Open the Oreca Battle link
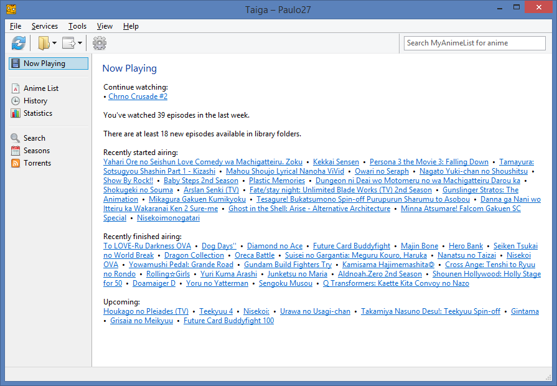Viewport: 557px width, 386px height. pos(255,255)
